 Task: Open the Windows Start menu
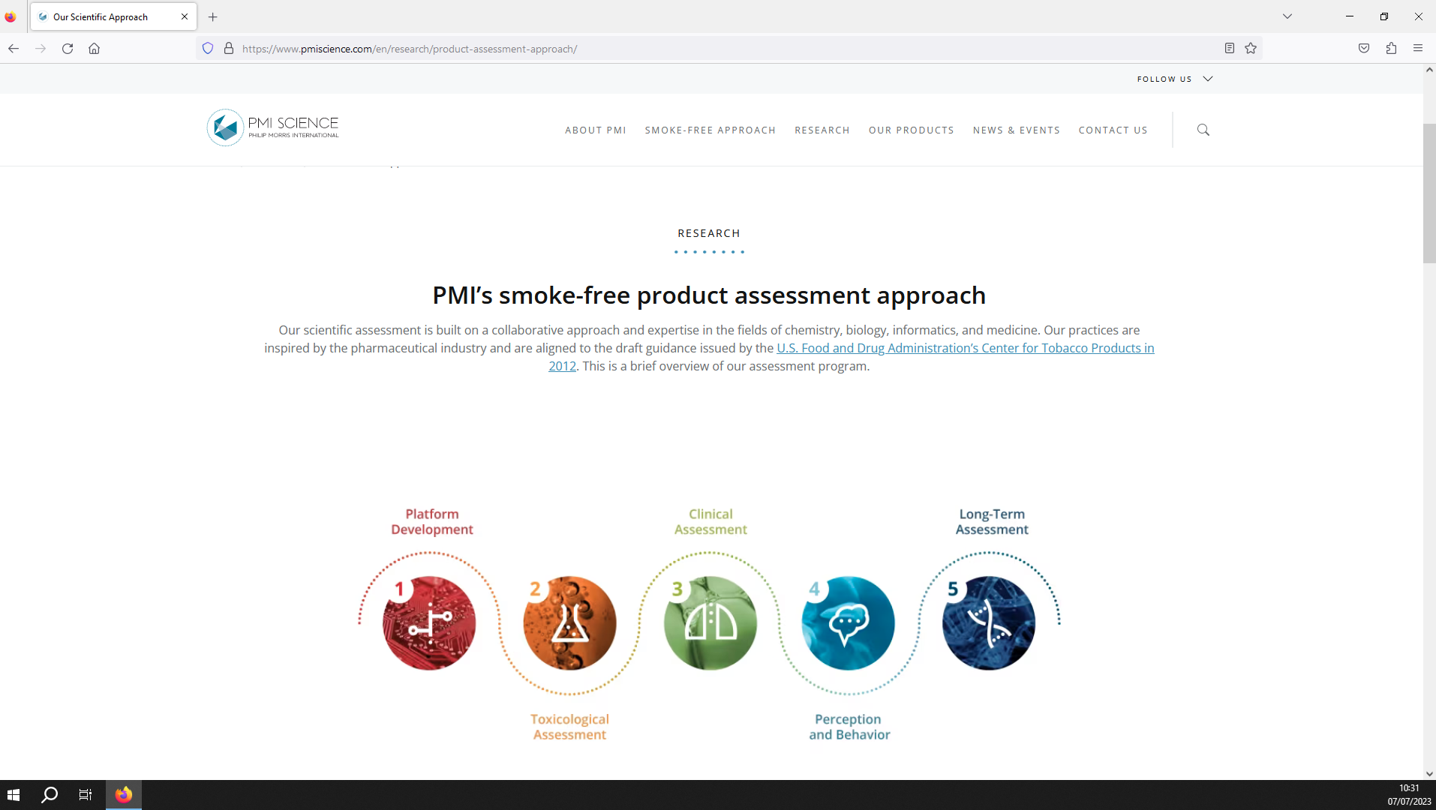pyautogui.click(x=14, y=795)
